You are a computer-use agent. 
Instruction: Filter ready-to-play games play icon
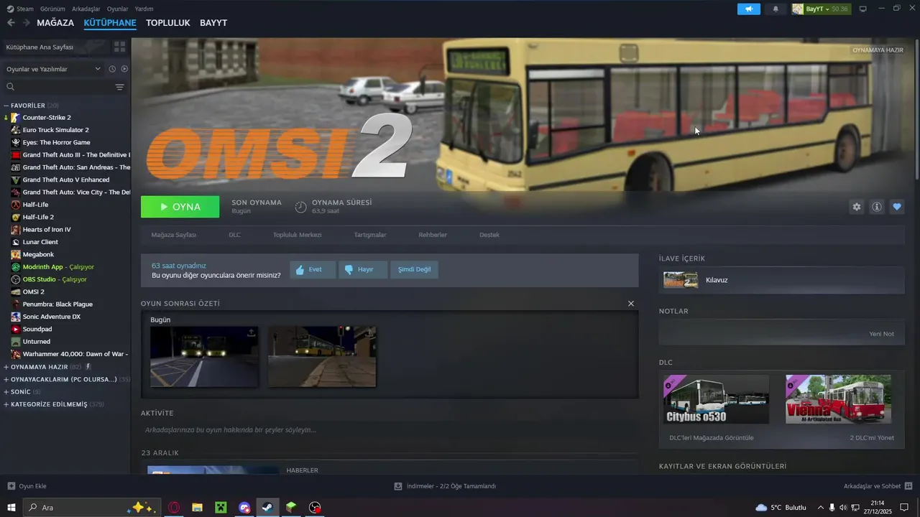124,69
